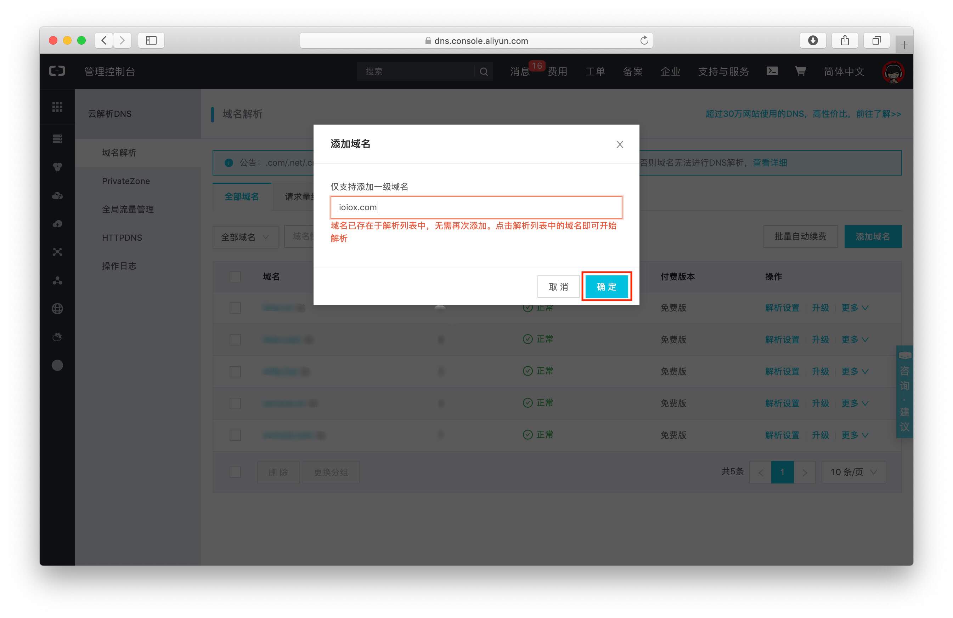Click the Aliyun logo icon

(x=57, y=71)
